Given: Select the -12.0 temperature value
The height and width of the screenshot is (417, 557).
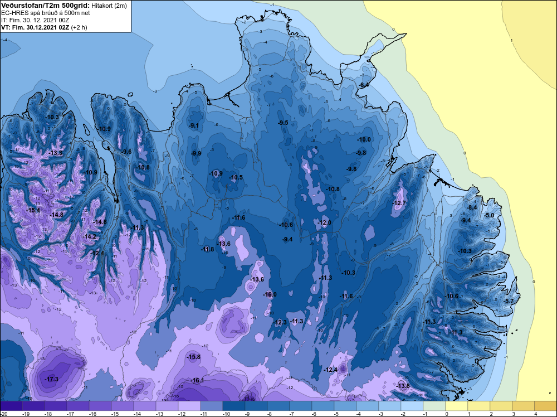Looking at the screenshot, I should pyautogui.click(x=324, y=222).
